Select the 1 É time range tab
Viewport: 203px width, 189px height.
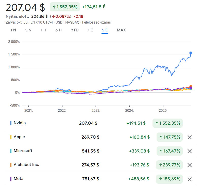pos(90,30)
